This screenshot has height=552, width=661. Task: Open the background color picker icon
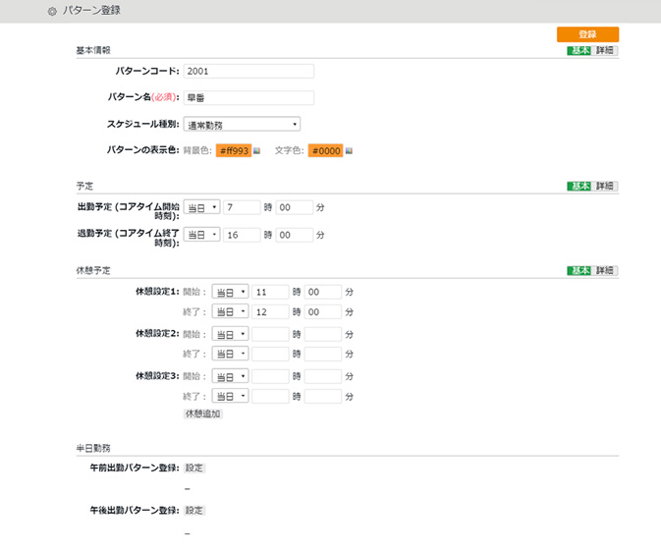tap(256, 150)
